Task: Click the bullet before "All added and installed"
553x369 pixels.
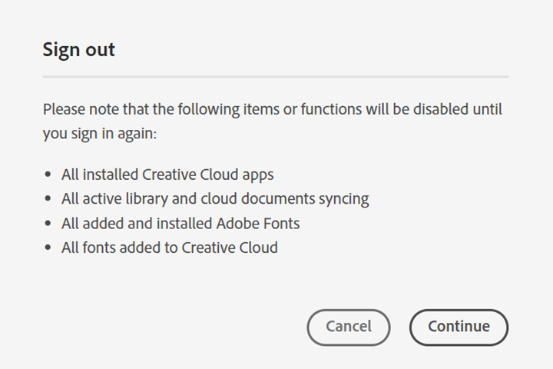Action: (x=48, y=224)
